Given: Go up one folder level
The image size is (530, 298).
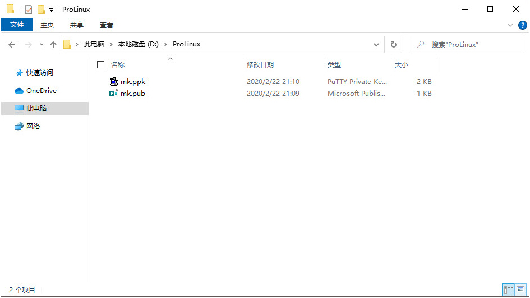Looking at the screenshot, I should pos(53,45).
